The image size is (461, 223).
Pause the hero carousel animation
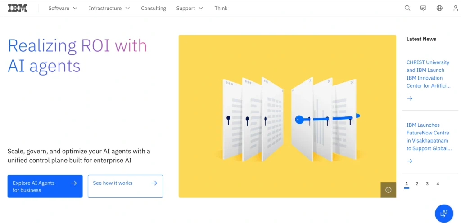coord(388,190)
